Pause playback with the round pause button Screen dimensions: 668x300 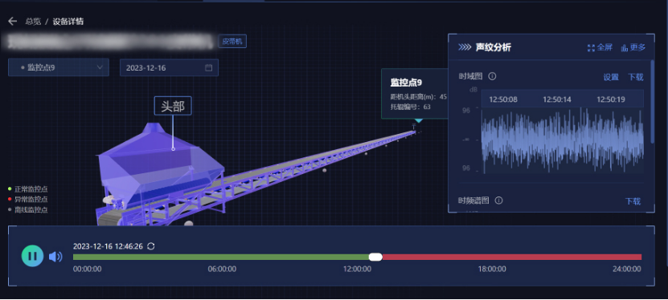tap(32, 256)
